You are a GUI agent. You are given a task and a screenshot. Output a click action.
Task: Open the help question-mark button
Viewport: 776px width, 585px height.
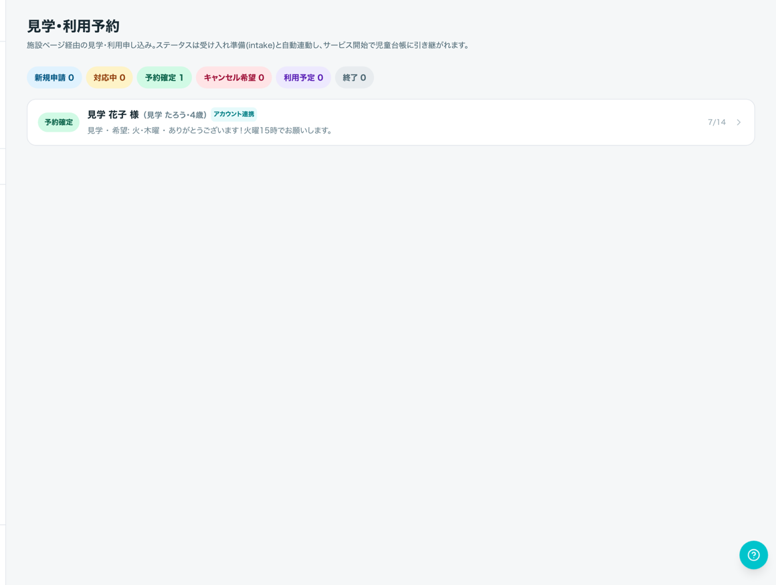(x=753, y=555)
